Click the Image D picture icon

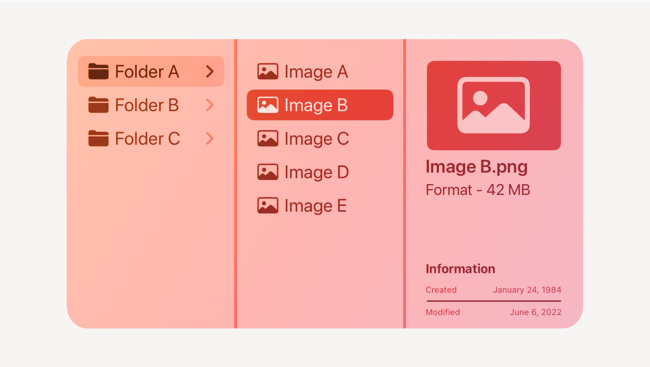click(267, 172)
